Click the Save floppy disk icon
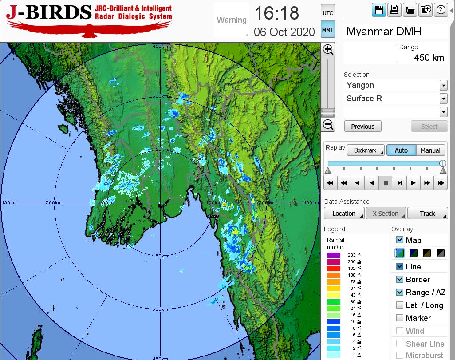This screenshot has width=457, height=360. [379, 10]
